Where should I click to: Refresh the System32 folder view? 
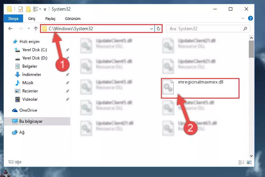click(x=159, y=29)
